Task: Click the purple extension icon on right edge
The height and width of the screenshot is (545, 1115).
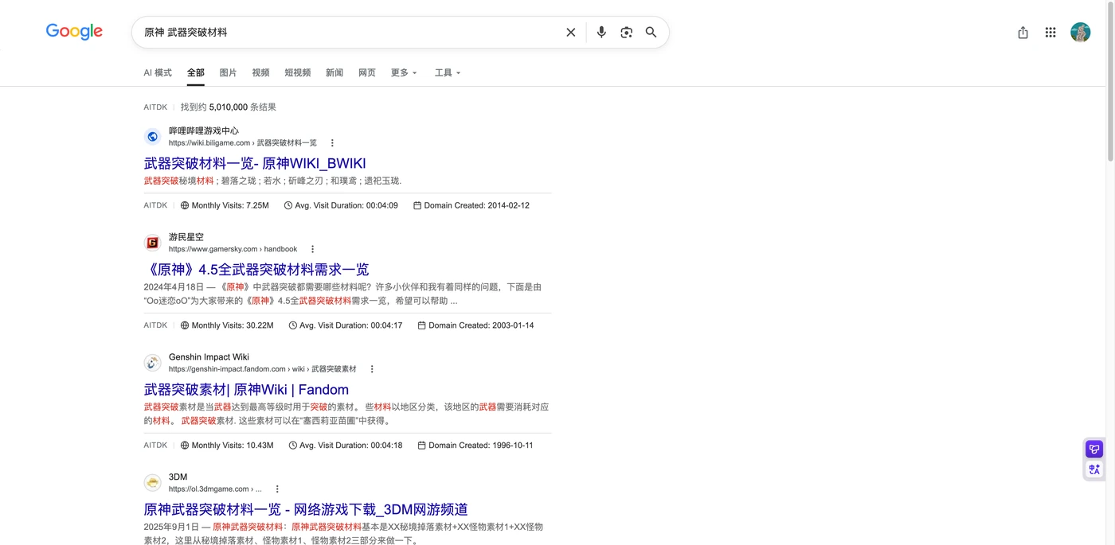Action: point(1094,450)
